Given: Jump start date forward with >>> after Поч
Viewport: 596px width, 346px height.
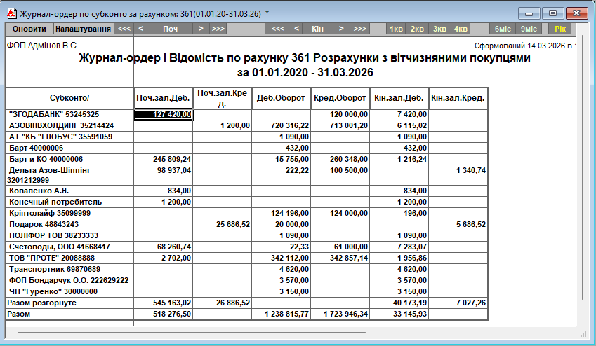Looking at the screenshot, I should [218, 29].
